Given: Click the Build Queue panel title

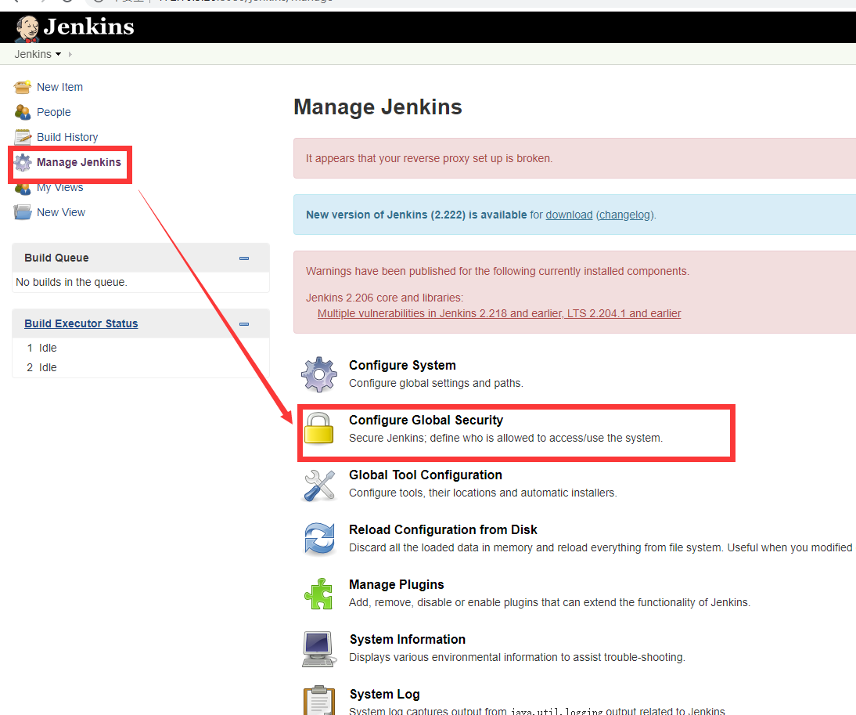Looking at the screenshot, I should [x=56, y=258].
